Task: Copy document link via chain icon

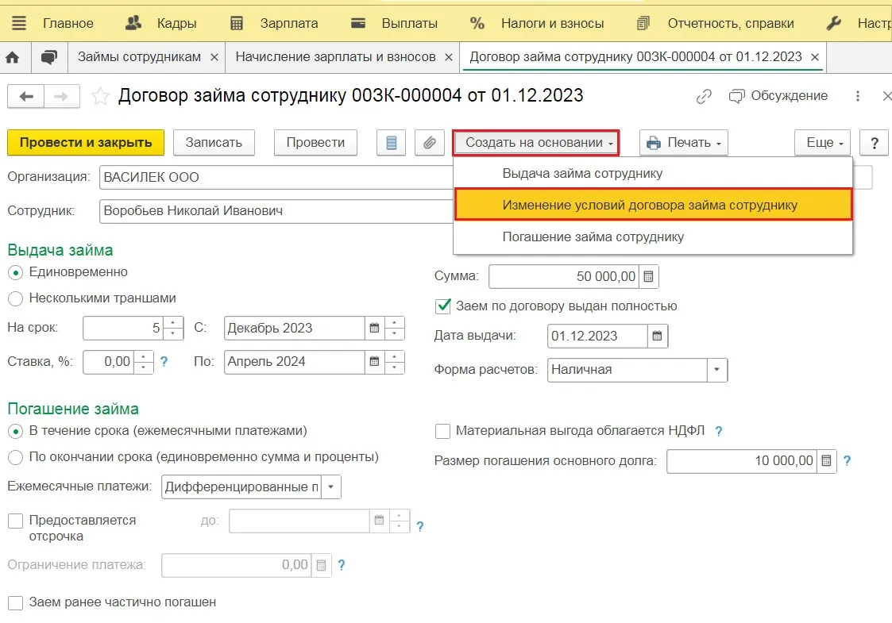Action: coord(704,97)
